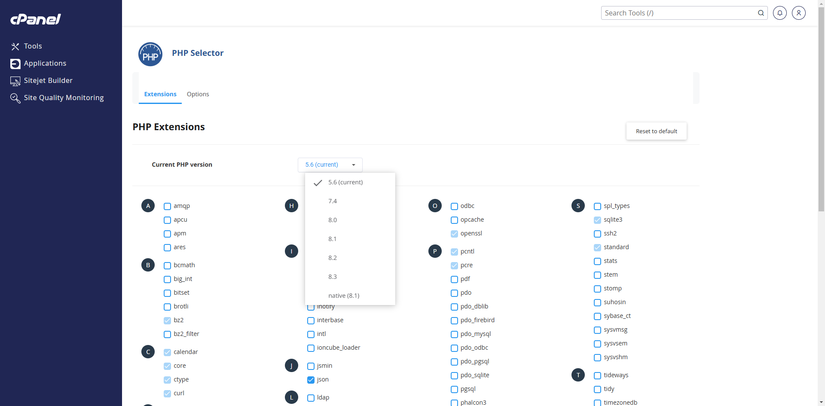
Task: Click the letter P group badge
Action: [x=435, y=251]
